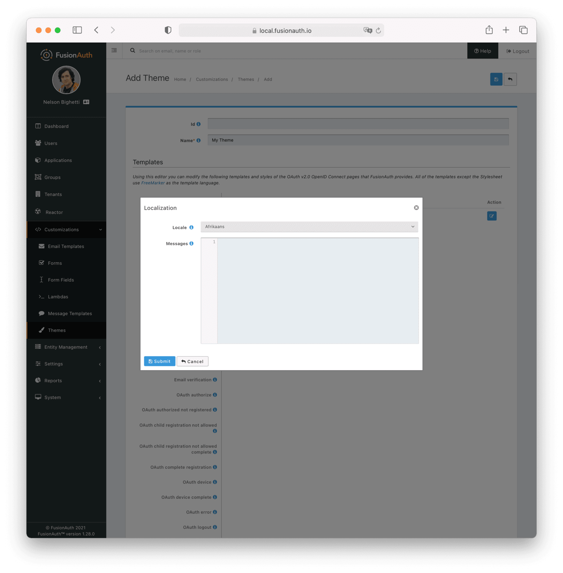The height and width of the screenshot is (573, 563).
Task: Open Lambdas submenu item
Action: 67,297
